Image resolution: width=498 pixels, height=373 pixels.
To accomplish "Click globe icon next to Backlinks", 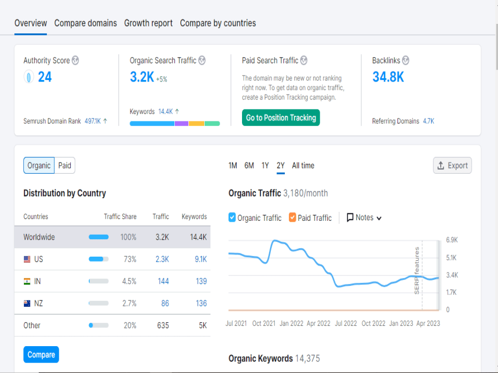I will pyautogui.click(x=405, y=60).
